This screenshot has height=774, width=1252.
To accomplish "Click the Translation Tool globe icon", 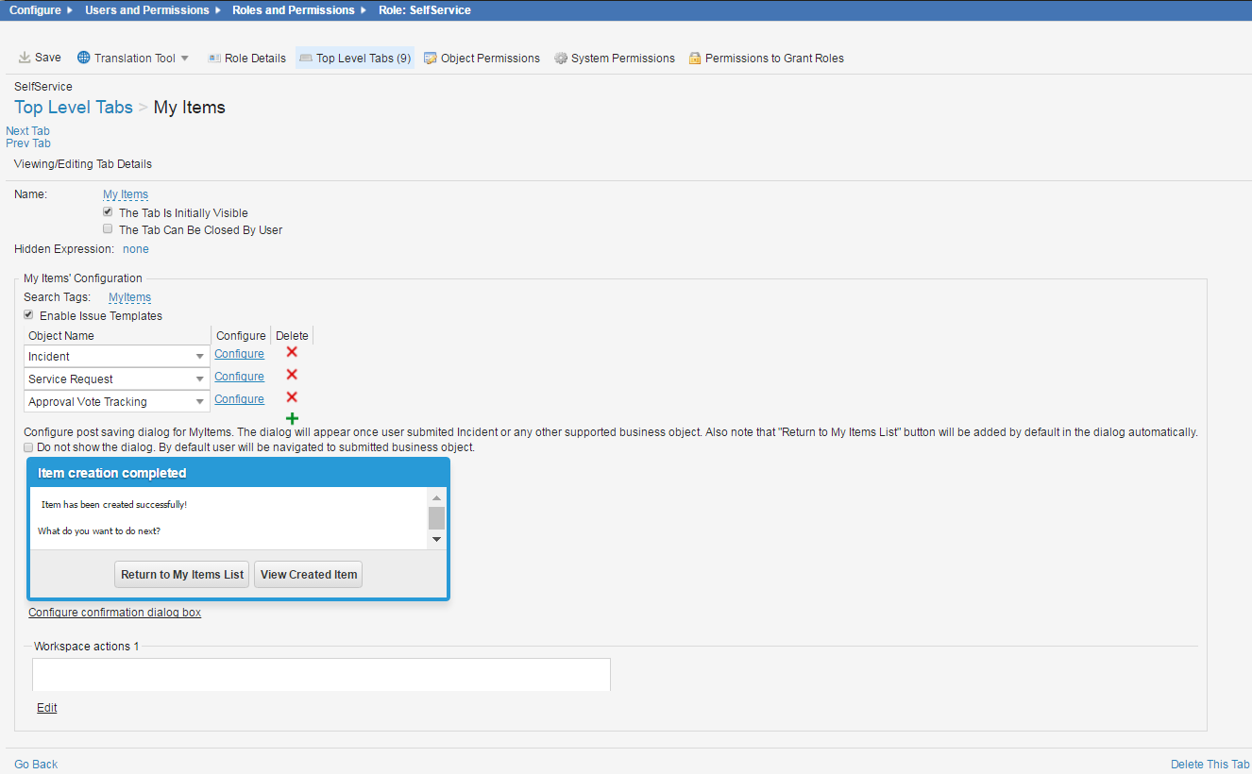I will pos(84,58).
